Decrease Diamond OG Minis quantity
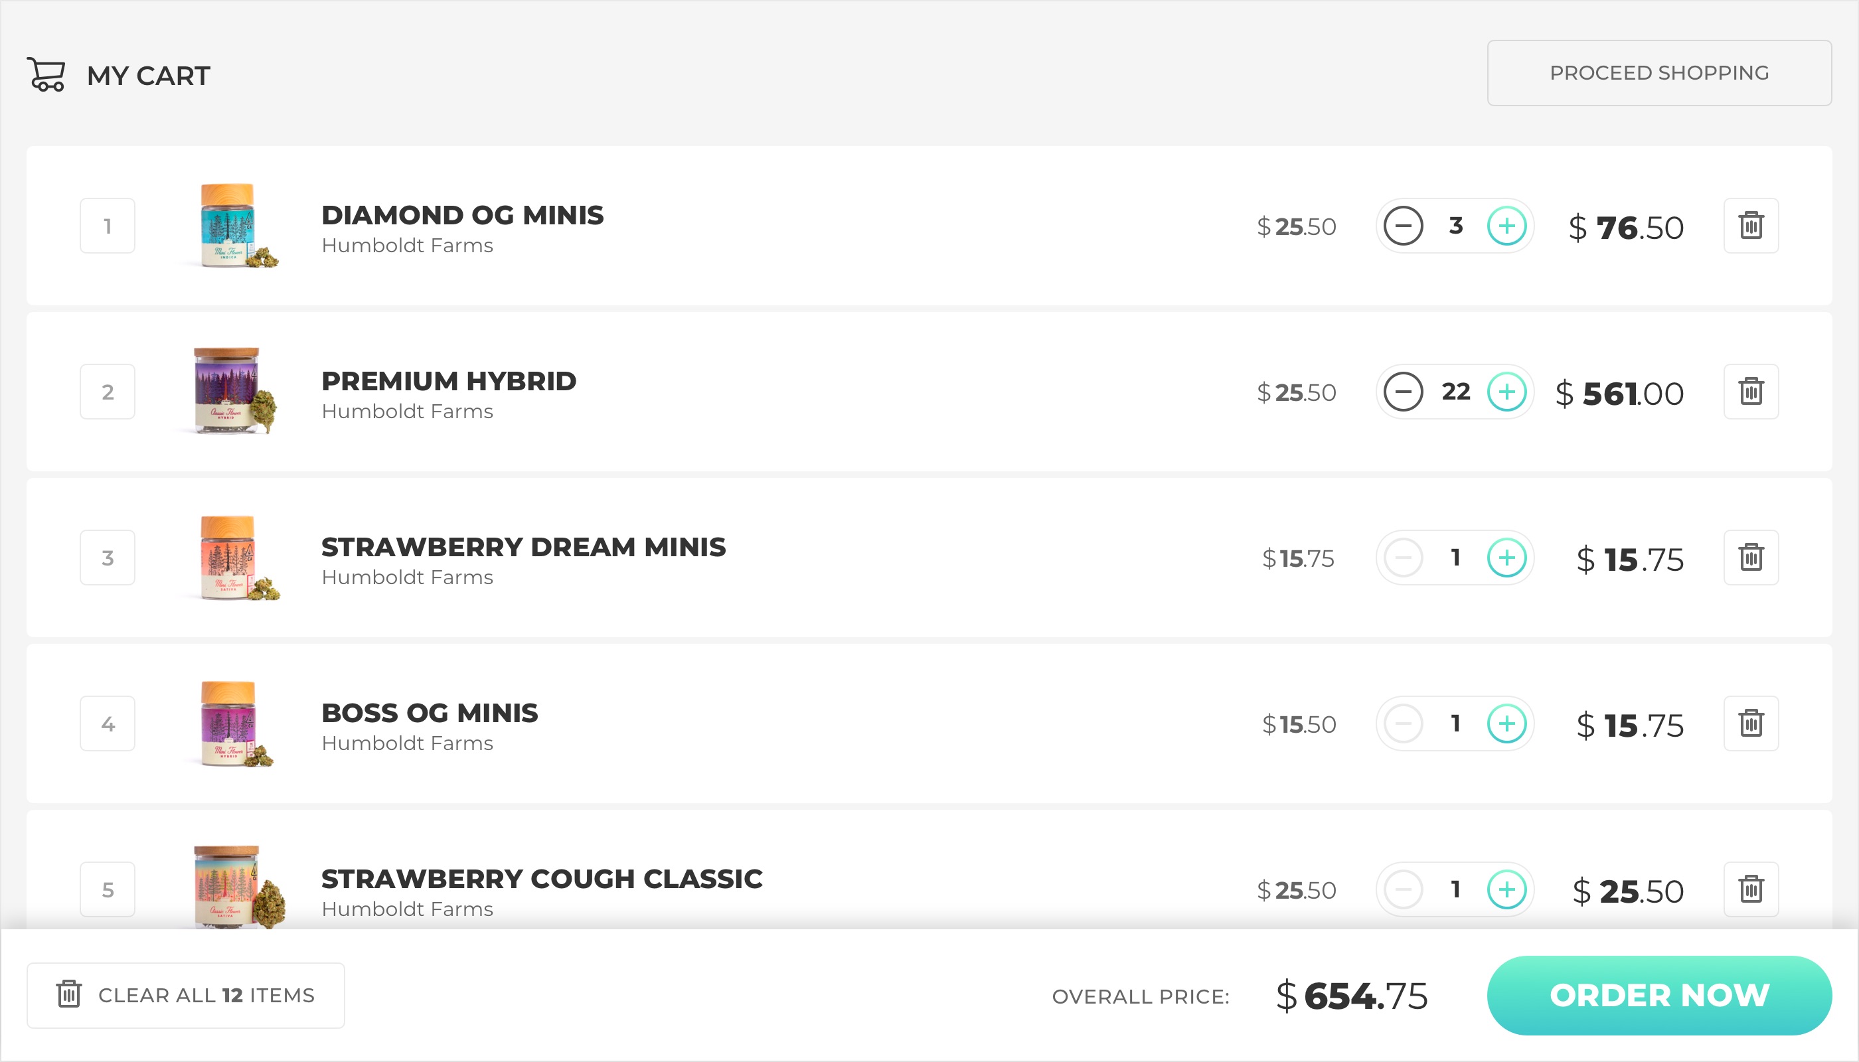 pos(1403,226)
